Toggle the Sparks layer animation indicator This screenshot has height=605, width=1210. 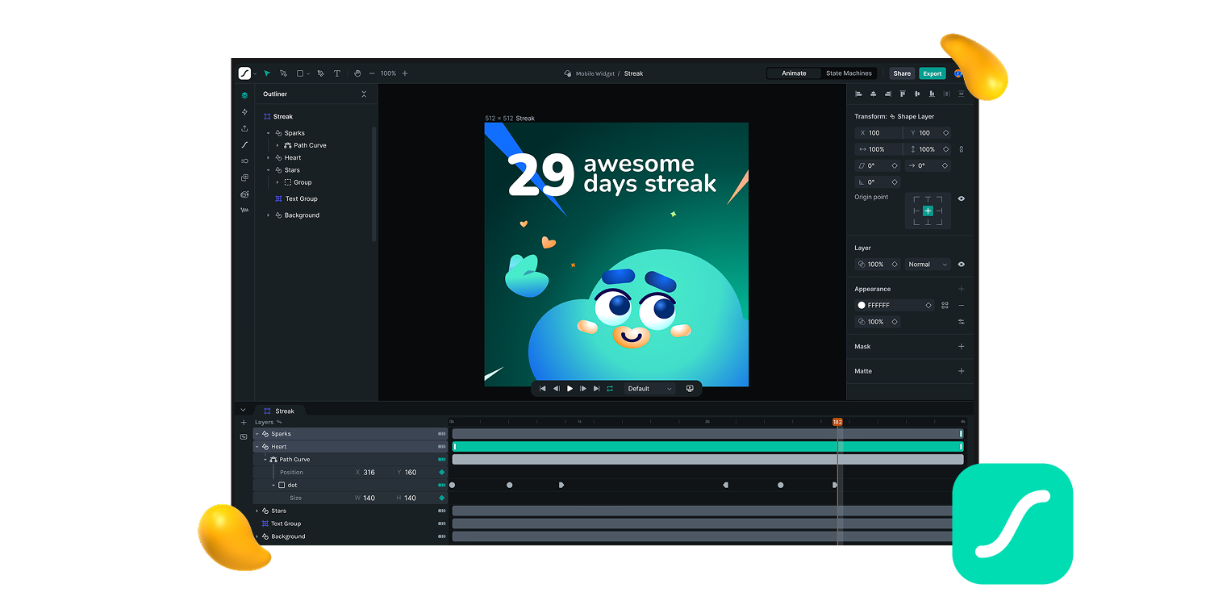[x=441, y=434]
